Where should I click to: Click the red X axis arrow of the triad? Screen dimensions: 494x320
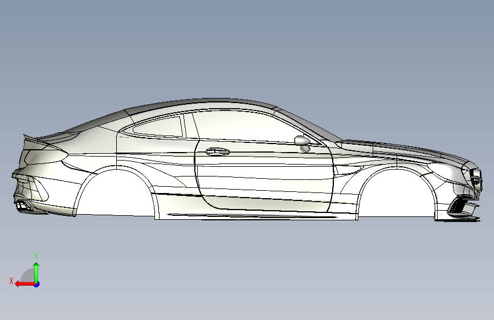click(25, 284)
